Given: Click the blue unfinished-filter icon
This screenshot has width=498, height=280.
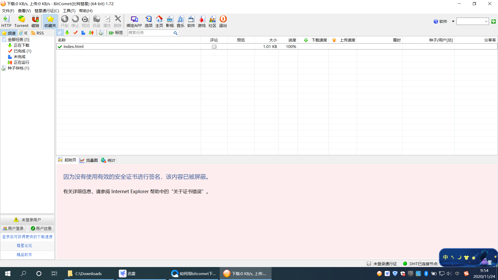Looking at the screenshot, I should click(x=83, y=33).
